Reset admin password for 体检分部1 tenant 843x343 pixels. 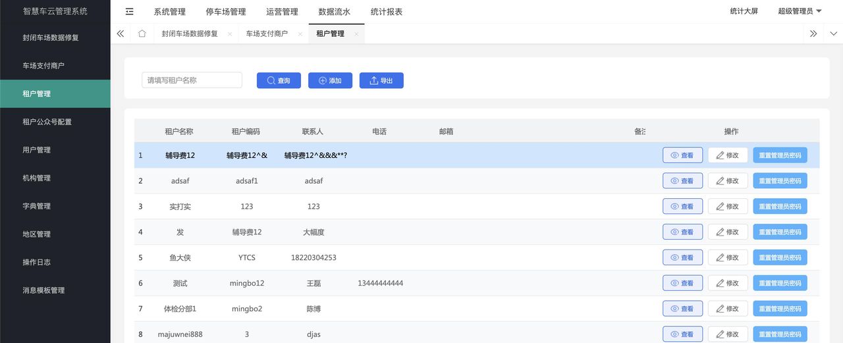pyautogui.click(x=780, y=309)
